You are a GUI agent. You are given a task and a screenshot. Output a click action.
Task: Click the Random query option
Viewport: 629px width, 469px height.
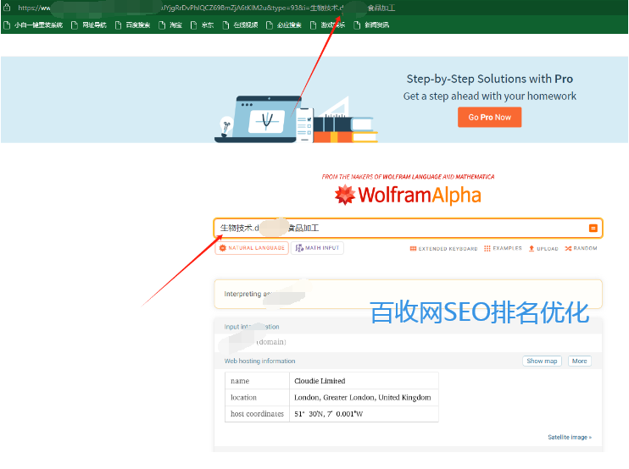point(581,248)
